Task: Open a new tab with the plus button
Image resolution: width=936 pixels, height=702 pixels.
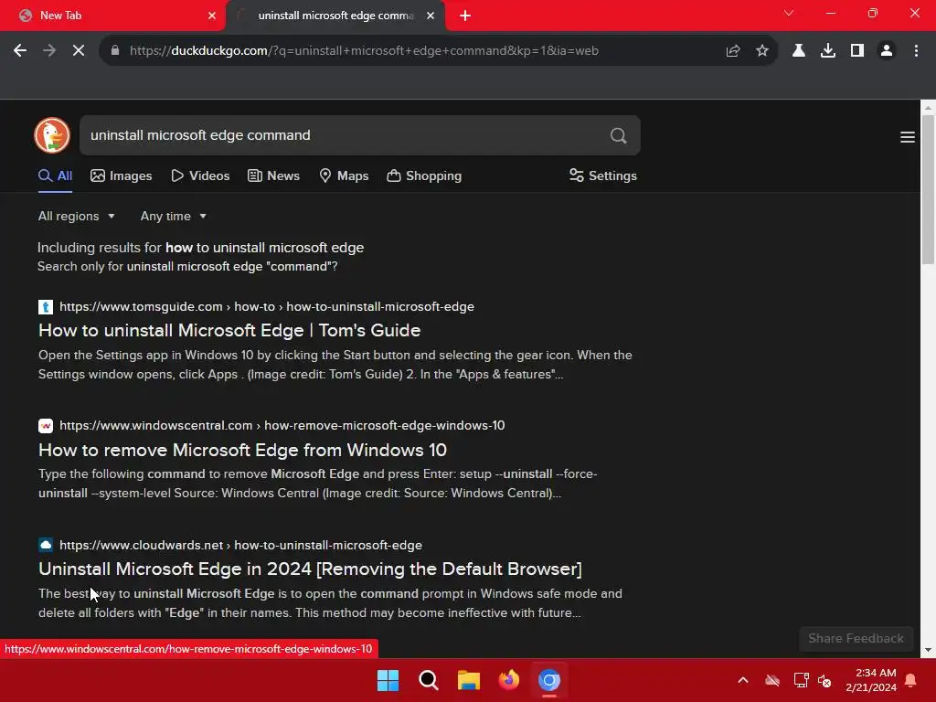Action: point(465,16)
